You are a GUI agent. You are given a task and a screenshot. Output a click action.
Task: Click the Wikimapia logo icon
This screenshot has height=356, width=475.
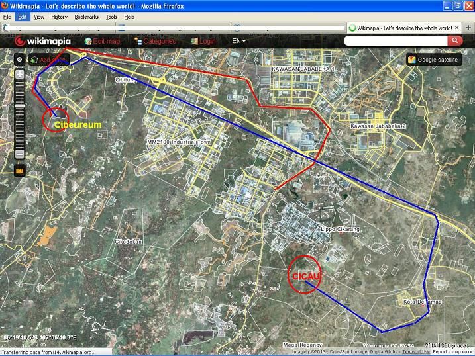20,41
